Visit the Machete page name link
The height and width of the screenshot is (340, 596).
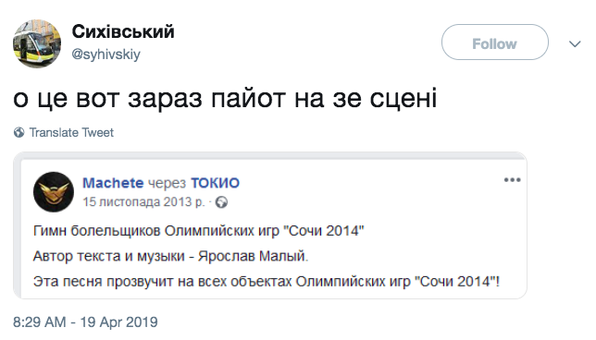[113, 183]
